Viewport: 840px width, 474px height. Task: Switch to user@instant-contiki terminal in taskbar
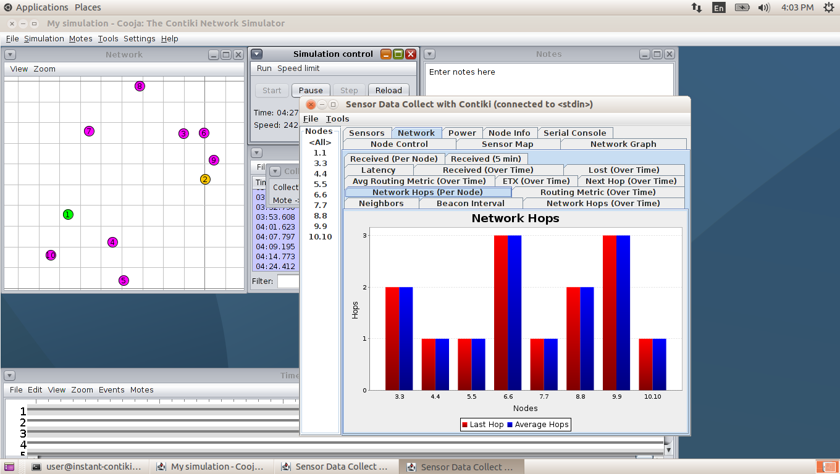click(x=86, y=467)
